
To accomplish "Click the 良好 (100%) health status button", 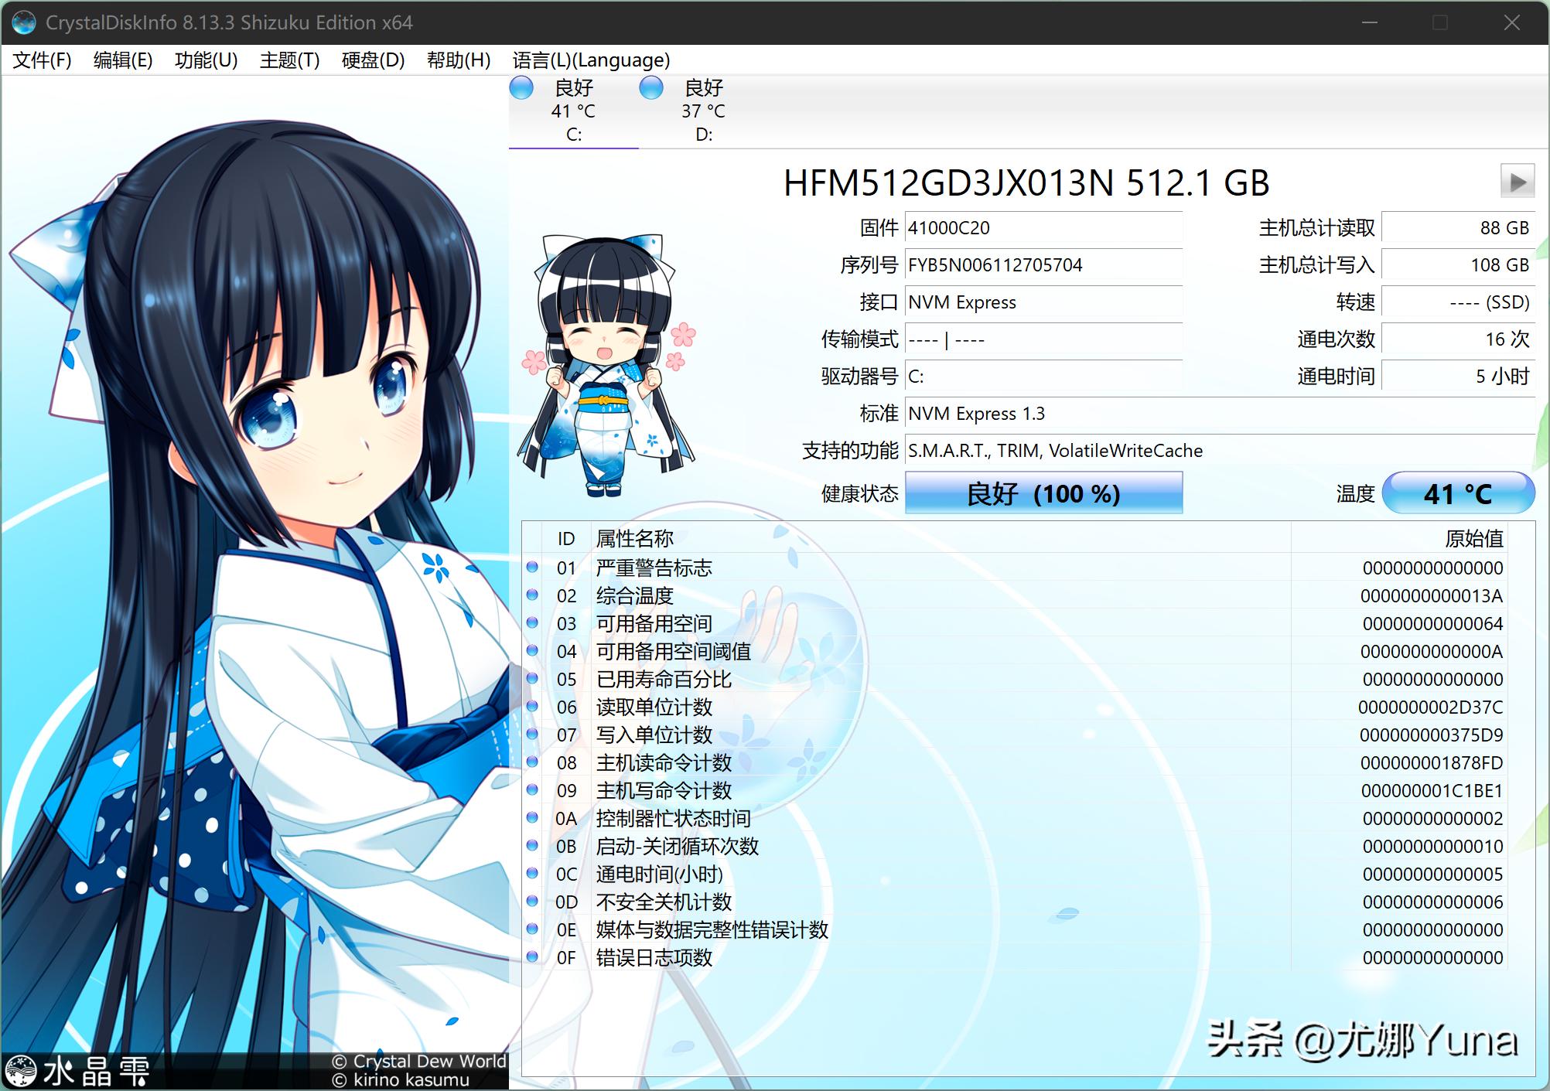I will [1043, 493].
